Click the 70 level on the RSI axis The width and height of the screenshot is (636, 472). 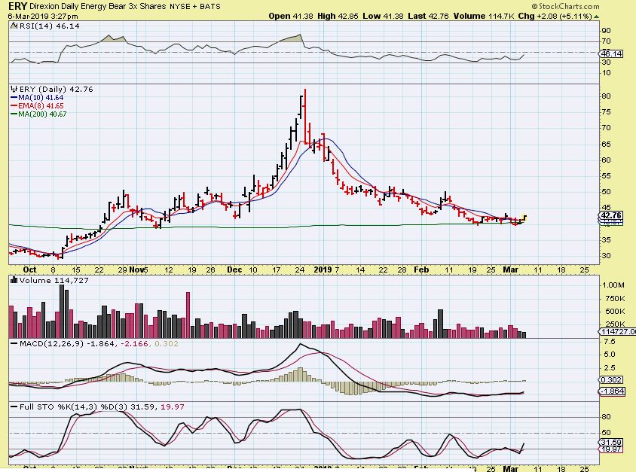tap(607, 41)
